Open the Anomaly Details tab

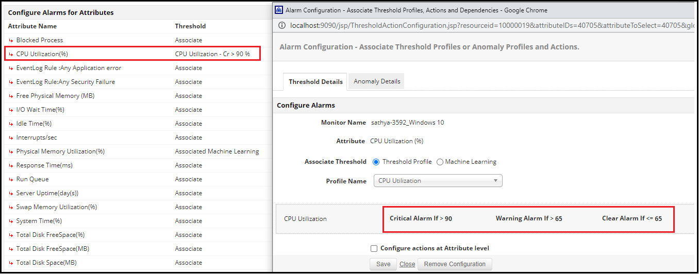(x=377, y=81)
